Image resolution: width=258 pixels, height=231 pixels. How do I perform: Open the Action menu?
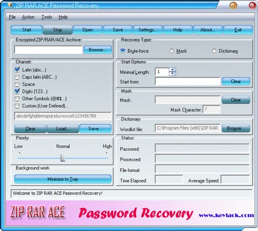click(28, 17)
